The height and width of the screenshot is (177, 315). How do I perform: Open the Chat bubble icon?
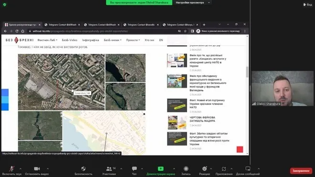[x=134, y=168]
